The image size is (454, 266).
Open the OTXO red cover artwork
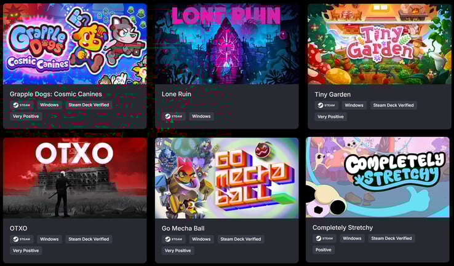click(74, 178)
